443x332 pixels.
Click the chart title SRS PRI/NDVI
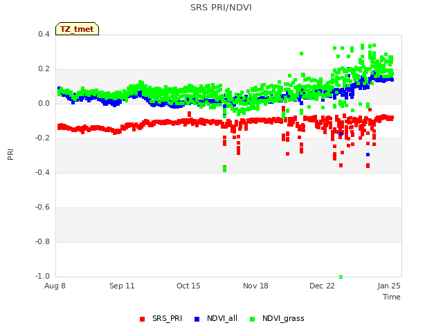pyautogui.click(x=221, y=8)
